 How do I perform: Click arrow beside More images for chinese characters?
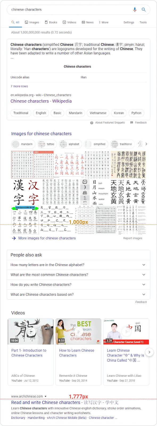[14, 238]
